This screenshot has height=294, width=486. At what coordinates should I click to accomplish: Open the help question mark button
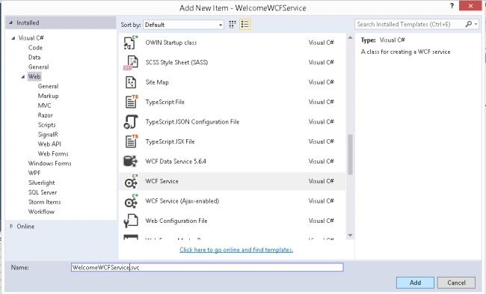coord(452,5)
